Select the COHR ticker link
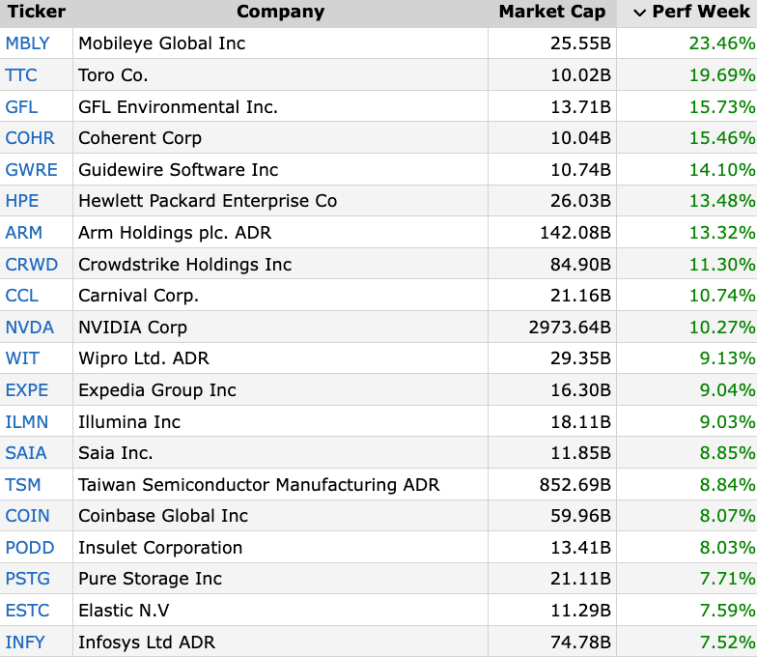Viewport: 757px width, 657px height. (x=30, y=138)
